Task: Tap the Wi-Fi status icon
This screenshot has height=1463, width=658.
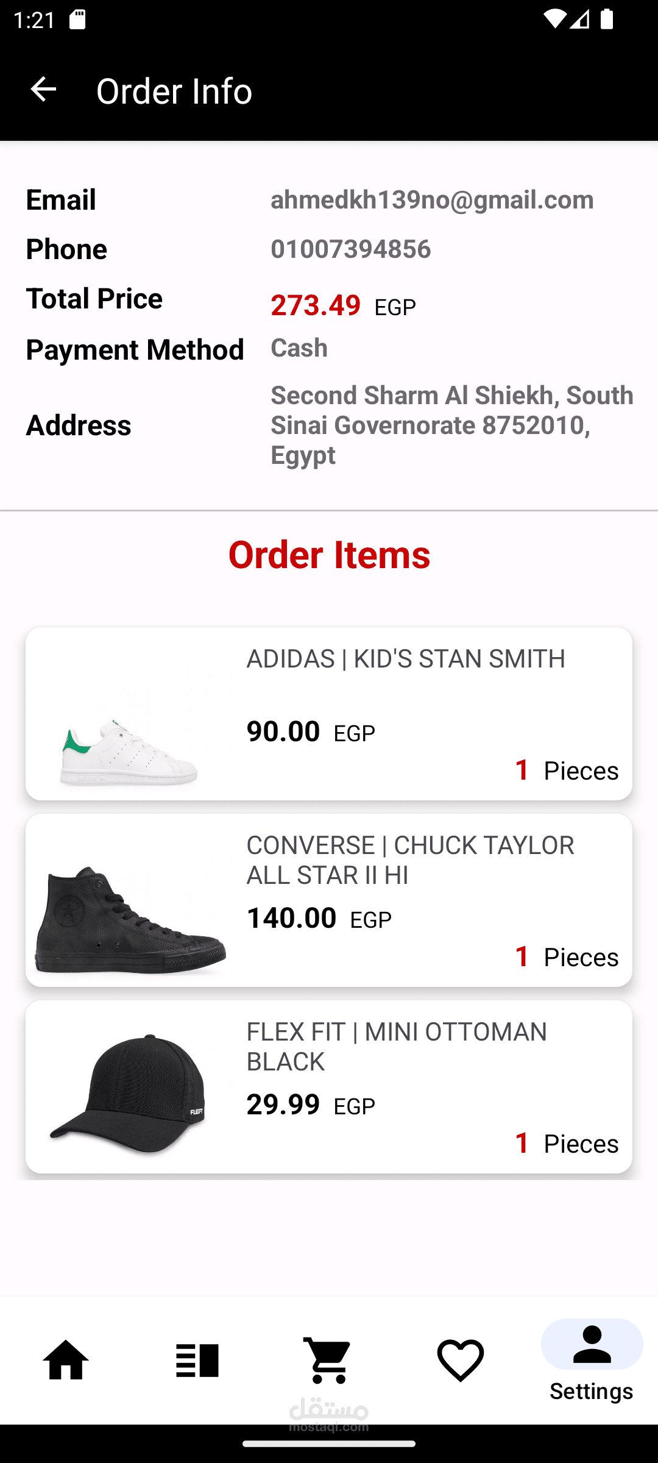Action: pos(554,20)
